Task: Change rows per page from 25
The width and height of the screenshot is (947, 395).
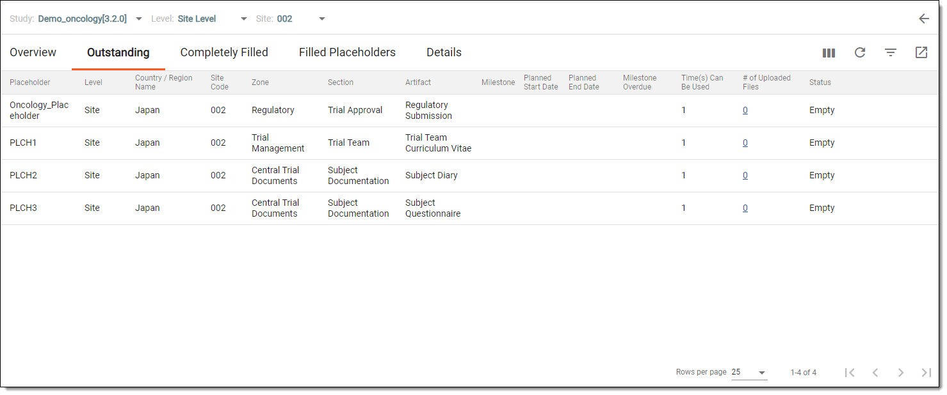Action: point(749,373)
